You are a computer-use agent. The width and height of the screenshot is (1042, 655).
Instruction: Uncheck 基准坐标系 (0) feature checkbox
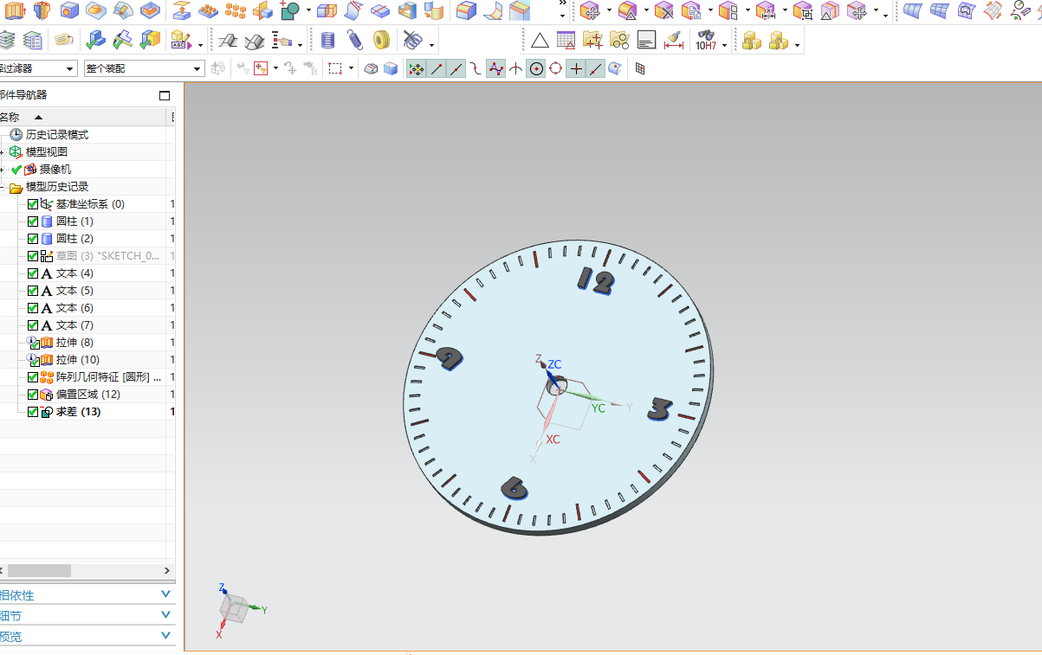[33, 204]
